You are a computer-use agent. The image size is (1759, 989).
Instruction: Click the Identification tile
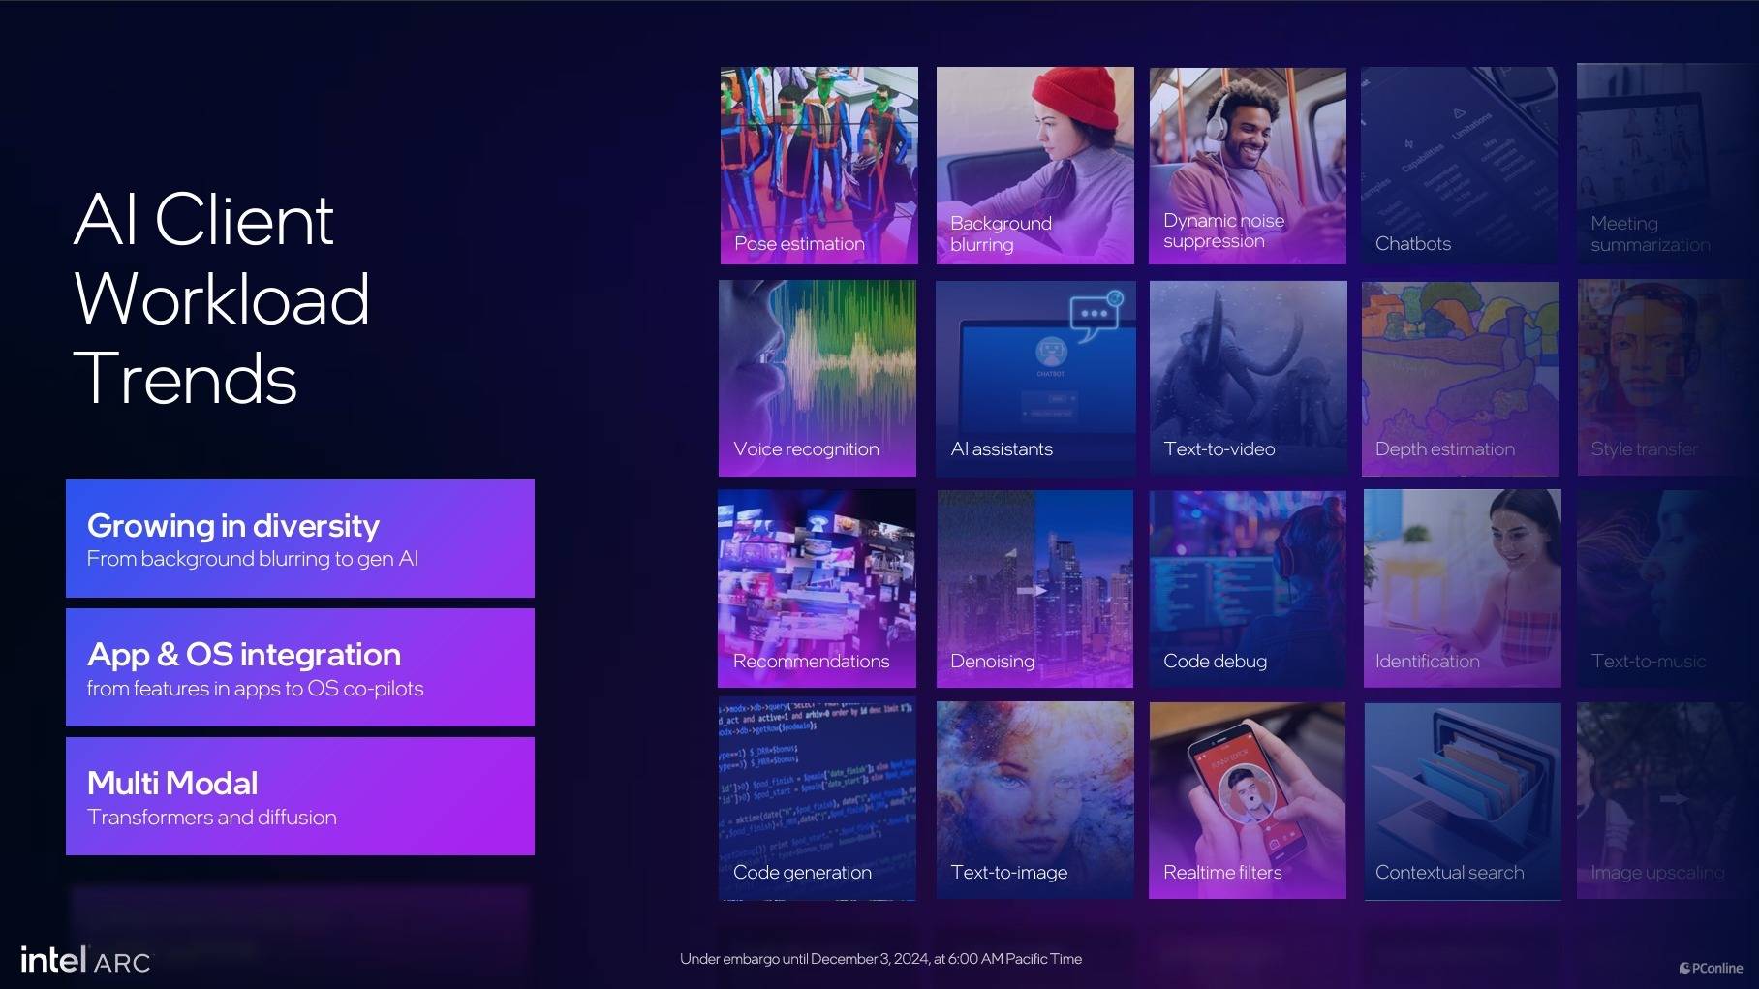pyautogui.click(x=1462, y=588)
